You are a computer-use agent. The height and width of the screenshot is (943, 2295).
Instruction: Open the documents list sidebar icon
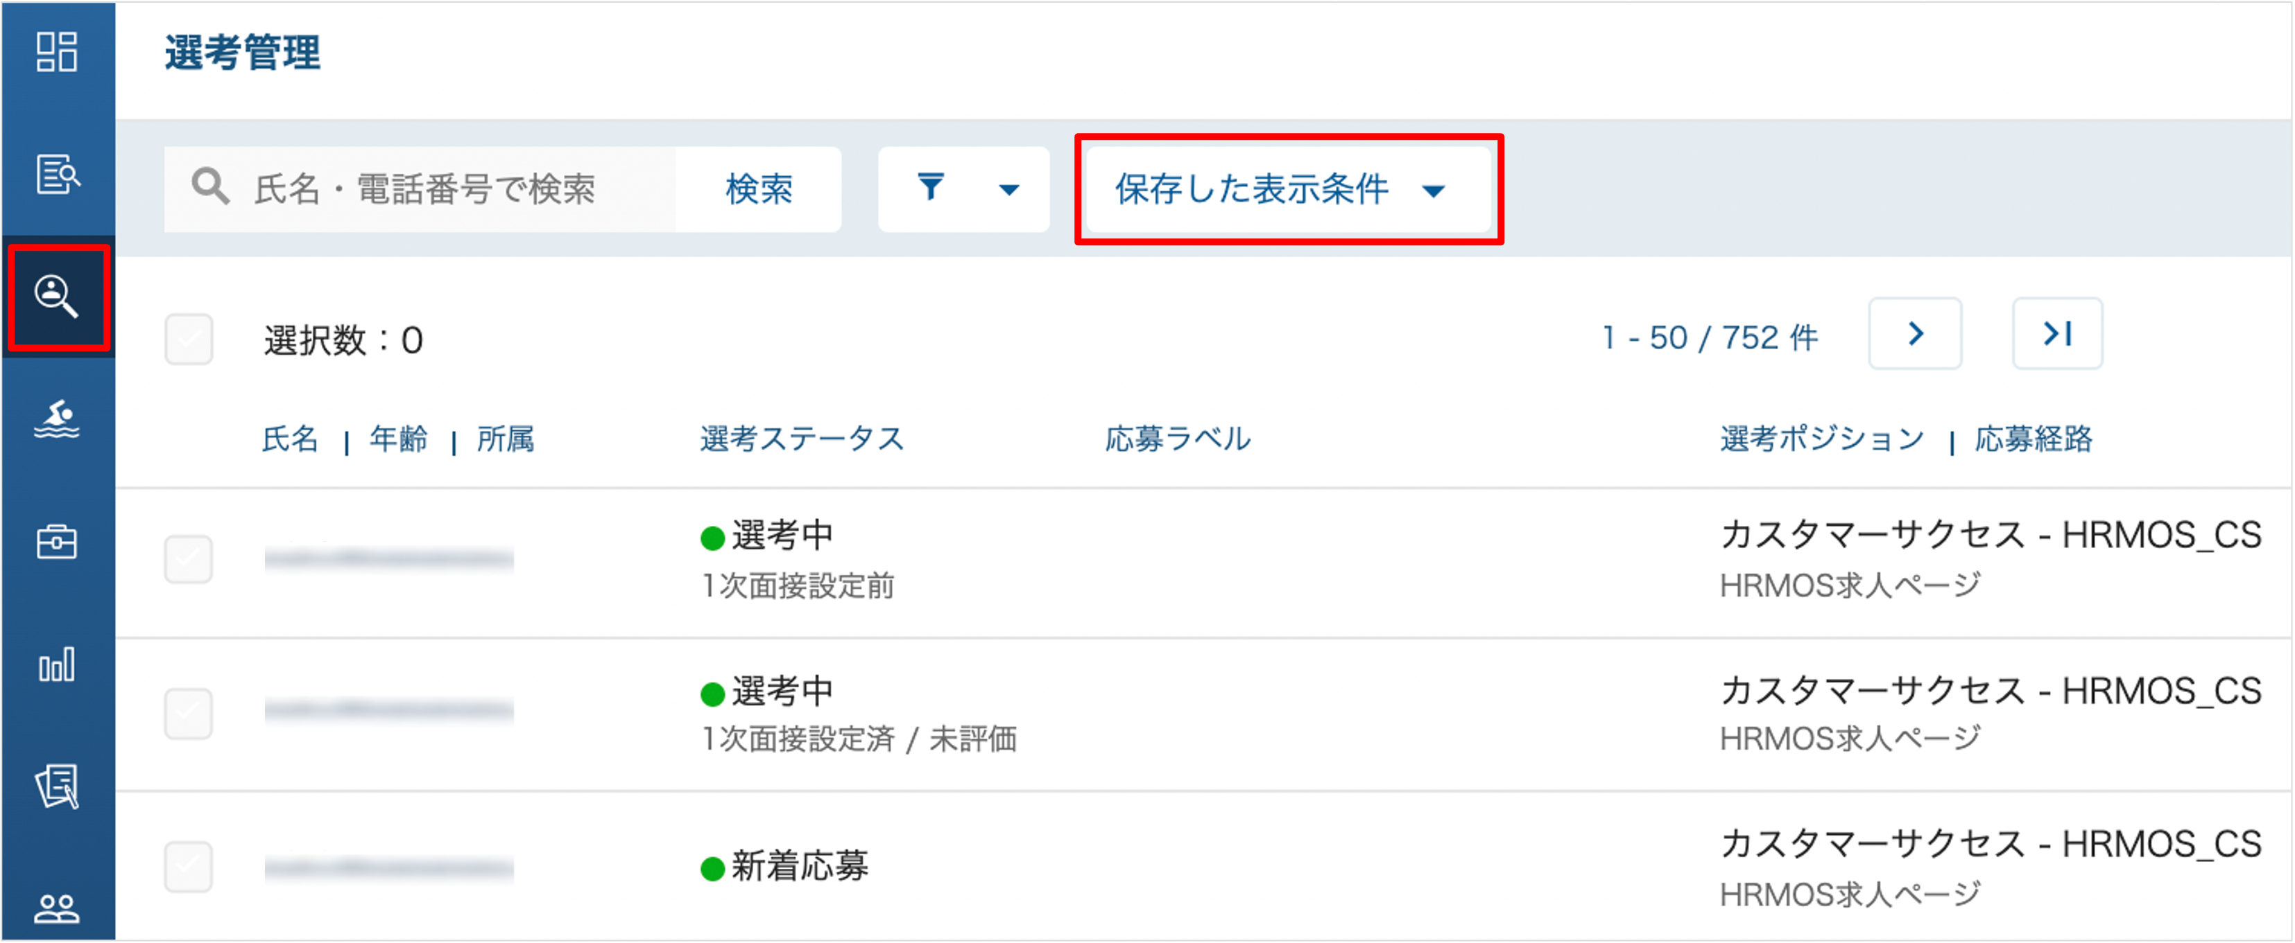57,786
